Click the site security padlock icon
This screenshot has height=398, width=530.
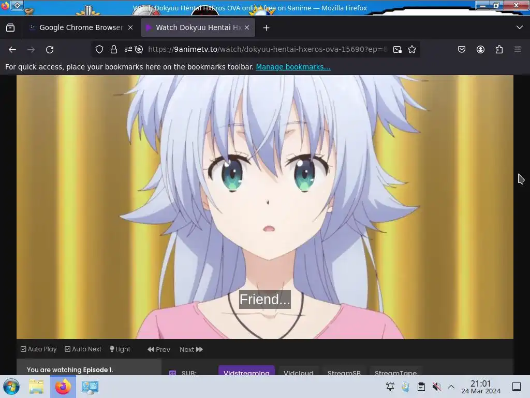(114, 49)
